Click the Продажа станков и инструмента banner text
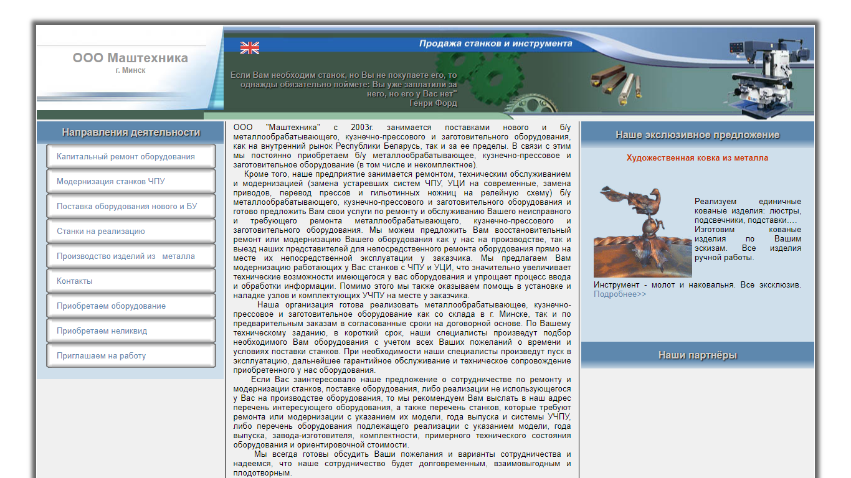The width and height of the screenshot is (851, 478). pos(495,44)
